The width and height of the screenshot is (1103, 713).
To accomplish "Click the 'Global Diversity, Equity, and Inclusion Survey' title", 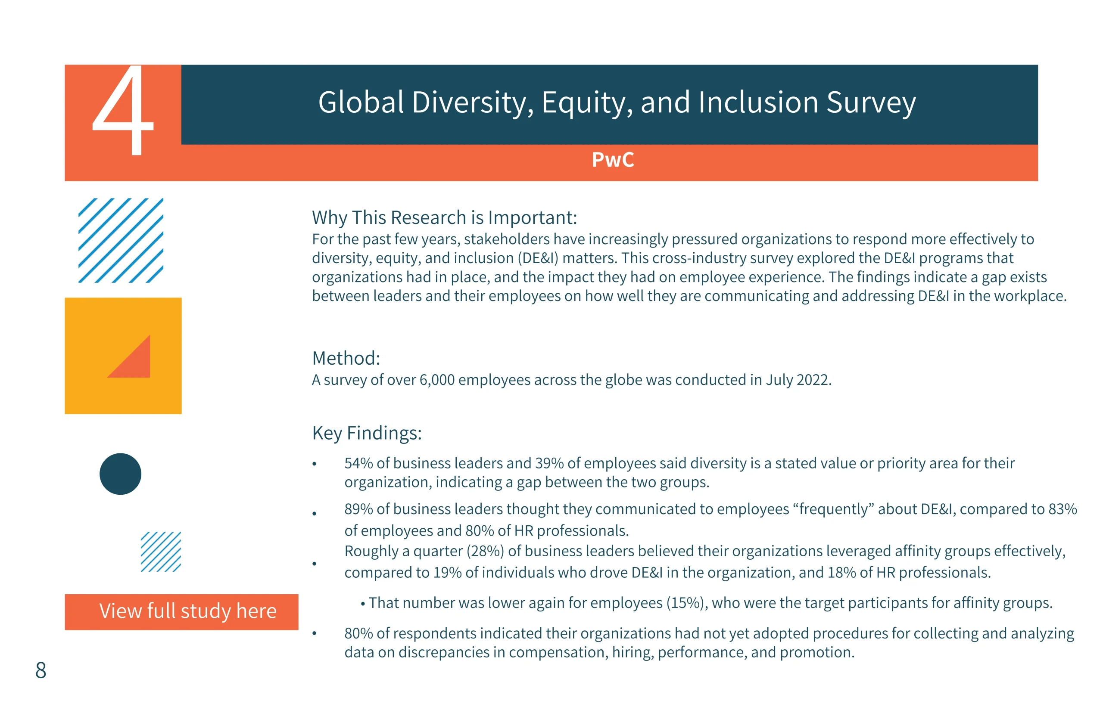I will [616, 102].
